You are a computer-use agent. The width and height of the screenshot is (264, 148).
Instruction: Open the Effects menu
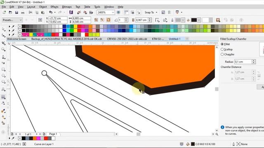pyautogui.click(x=54, y=7)
